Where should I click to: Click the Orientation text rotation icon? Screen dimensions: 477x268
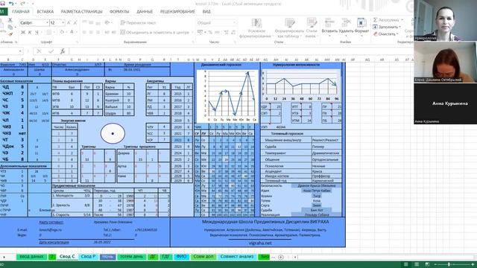point(107,23)
